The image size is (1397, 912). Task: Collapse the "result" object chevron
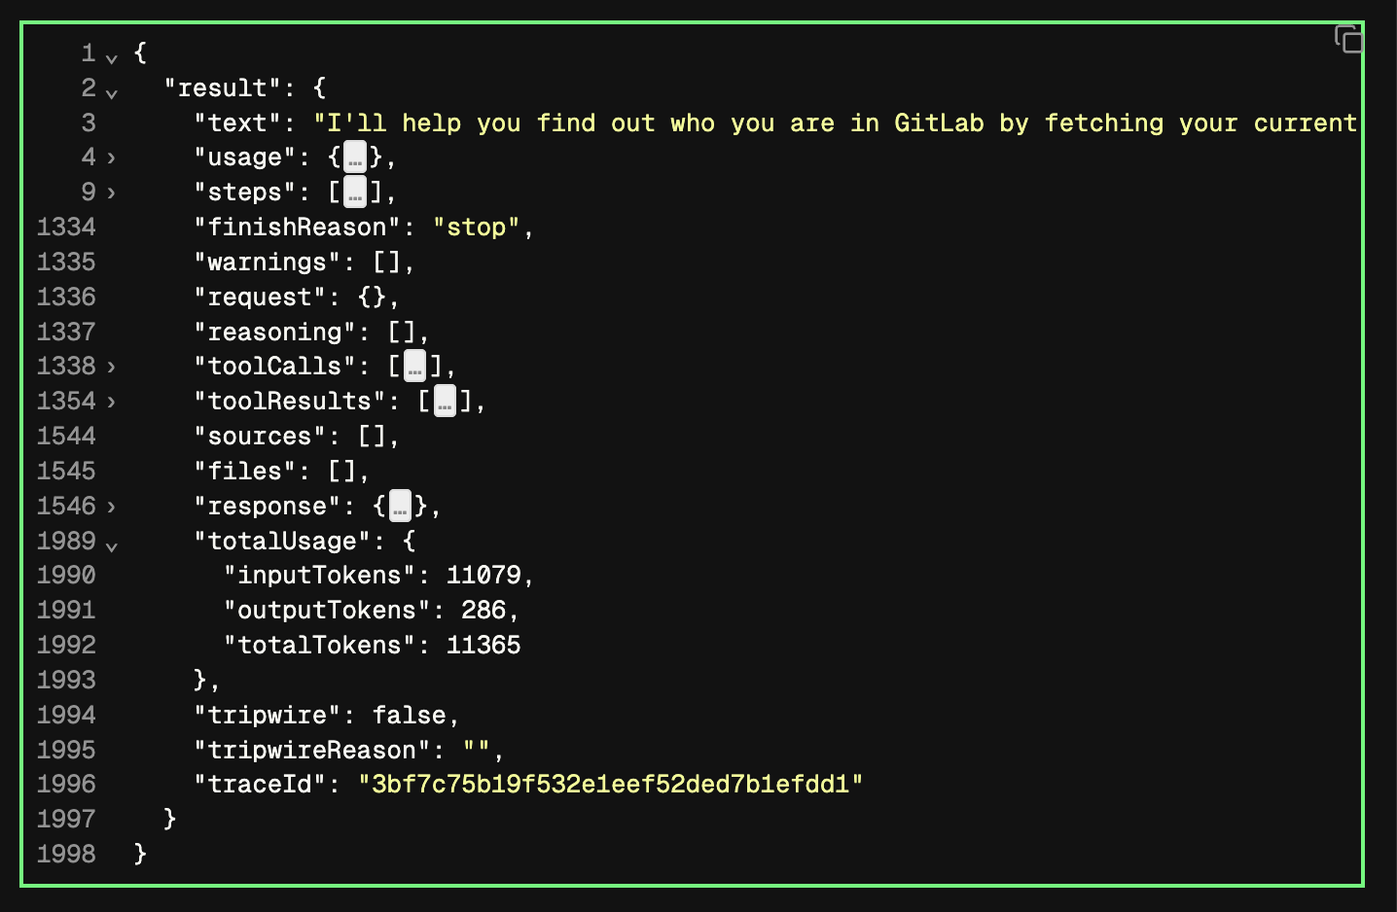(112, 93)
